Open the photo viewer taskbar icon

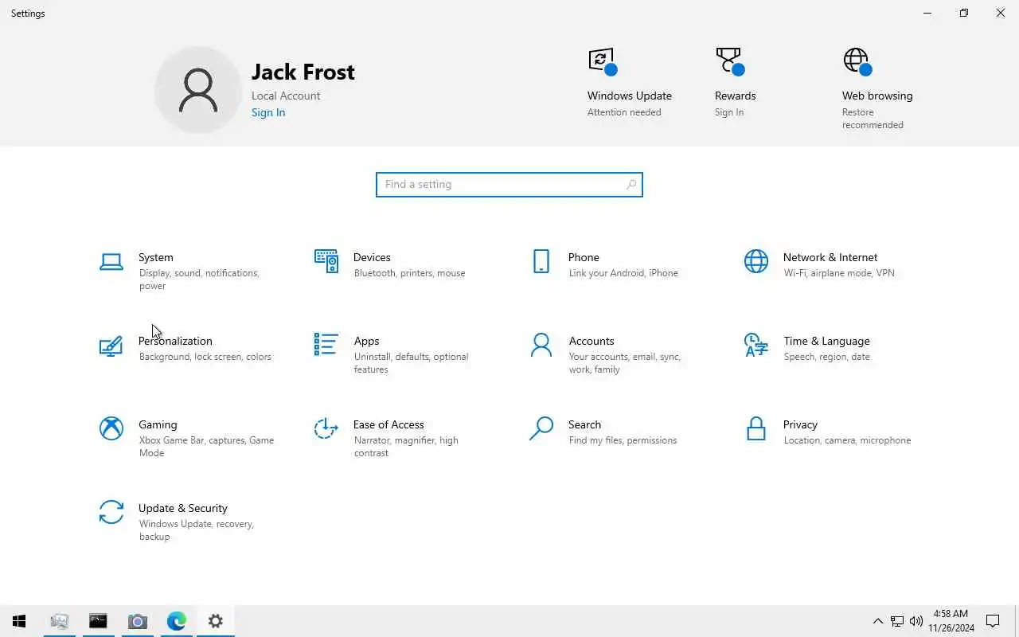(59, 621)
